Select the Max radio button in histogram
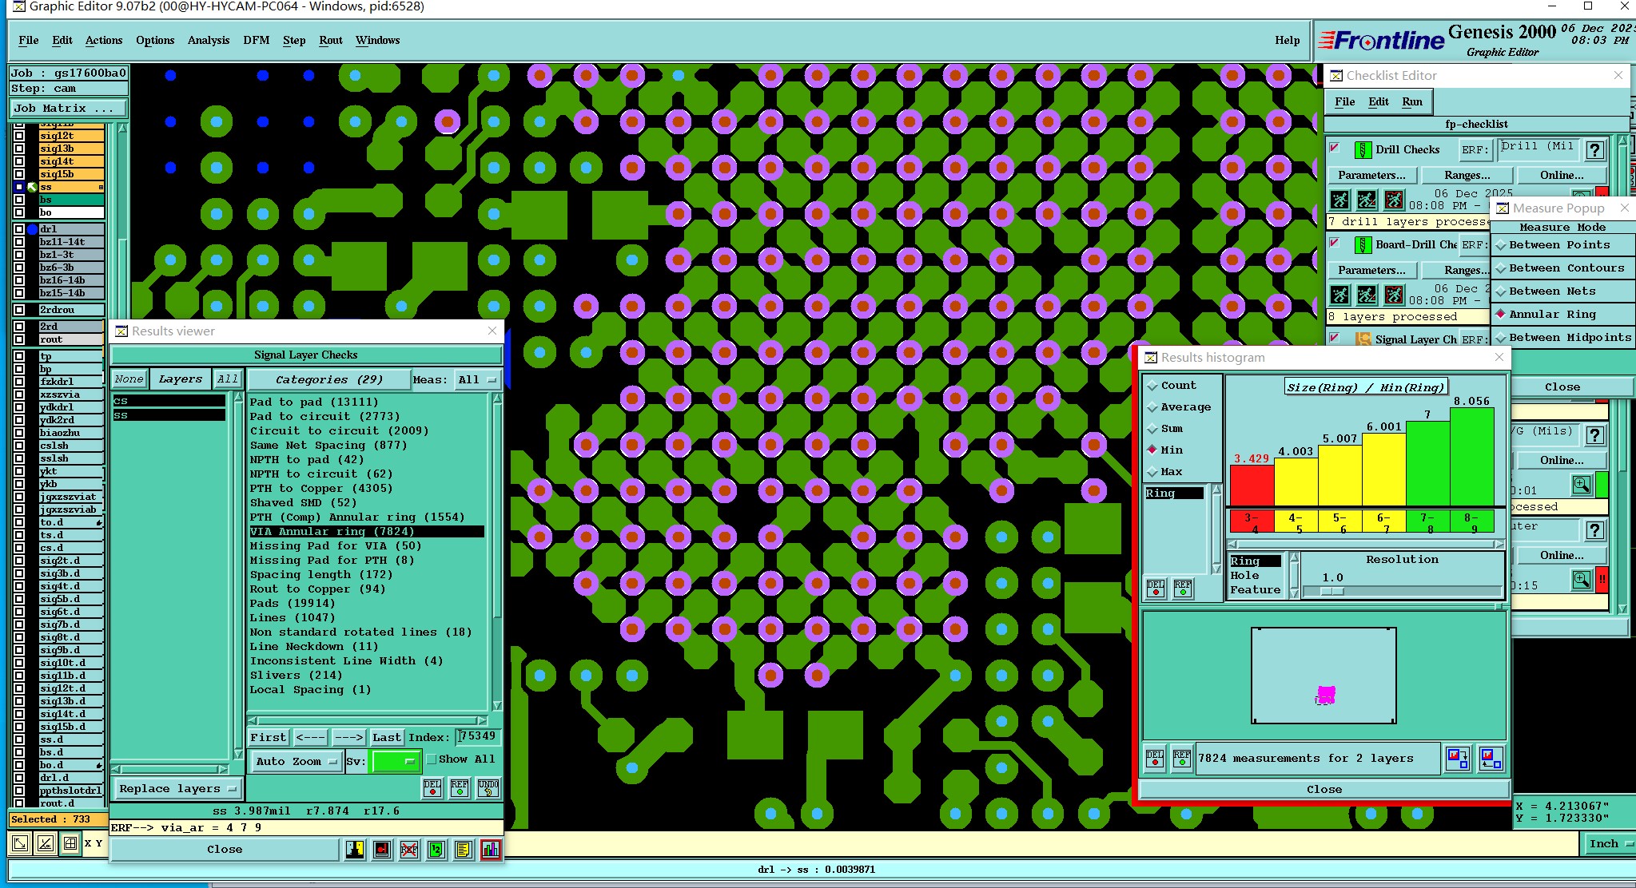This screenshot has width=1636, height=888. pos(1152,472)
